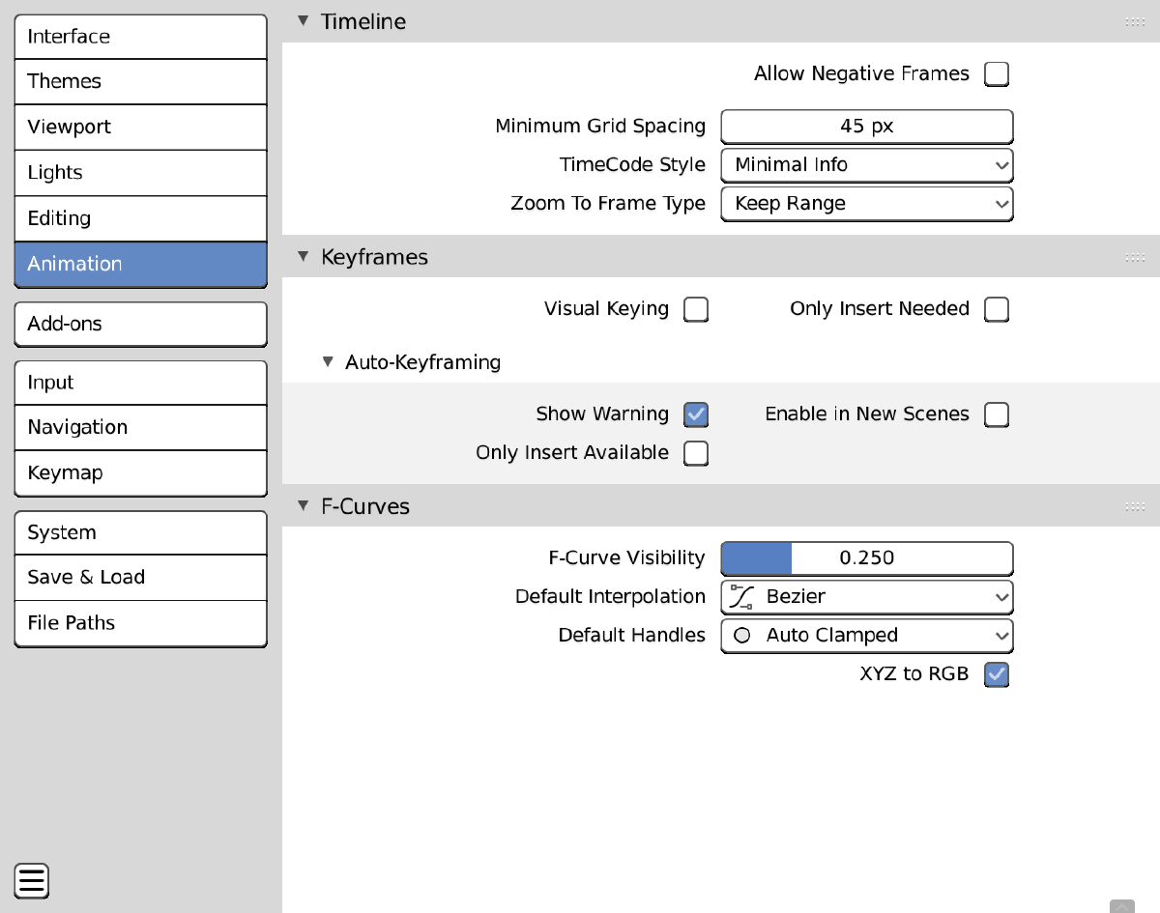Toggle the Visual Keying checkbox

click(x=696, y=309)
